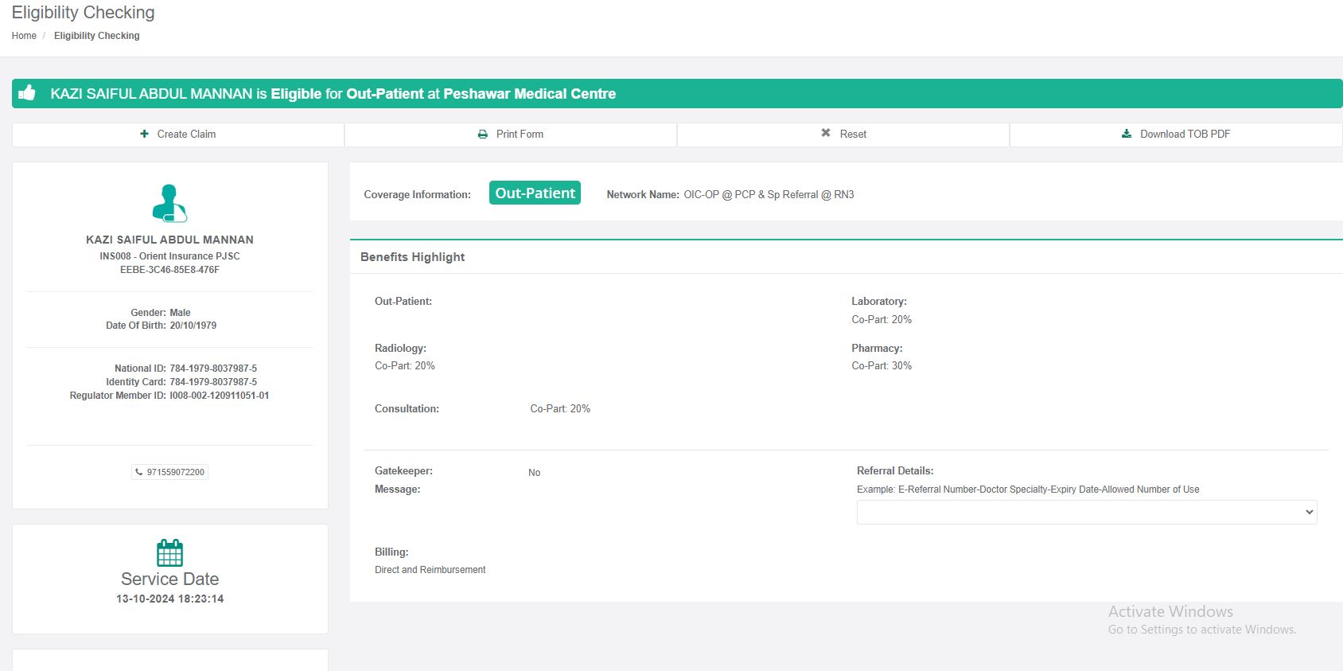The image size is (1343, 671).
Task: Click the download icon beside Download TOB PDF
Action: 1127,134
